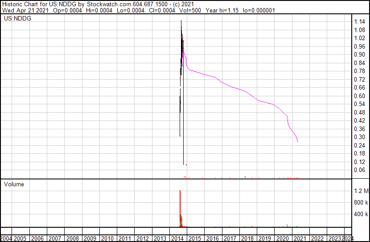This screenshot has height=242, width=370.
Task: Click the 0.78 price axis label
Action: [360, 71]
